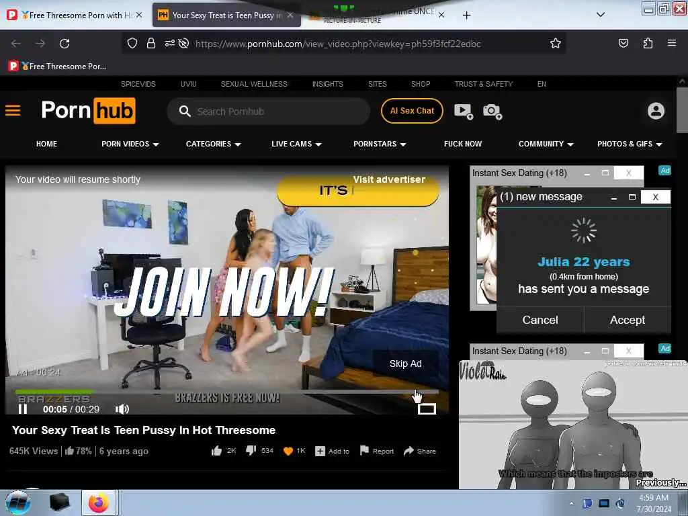
Task: Click the upload video icon
Action: pyautogui.click(x=464, y=111)
